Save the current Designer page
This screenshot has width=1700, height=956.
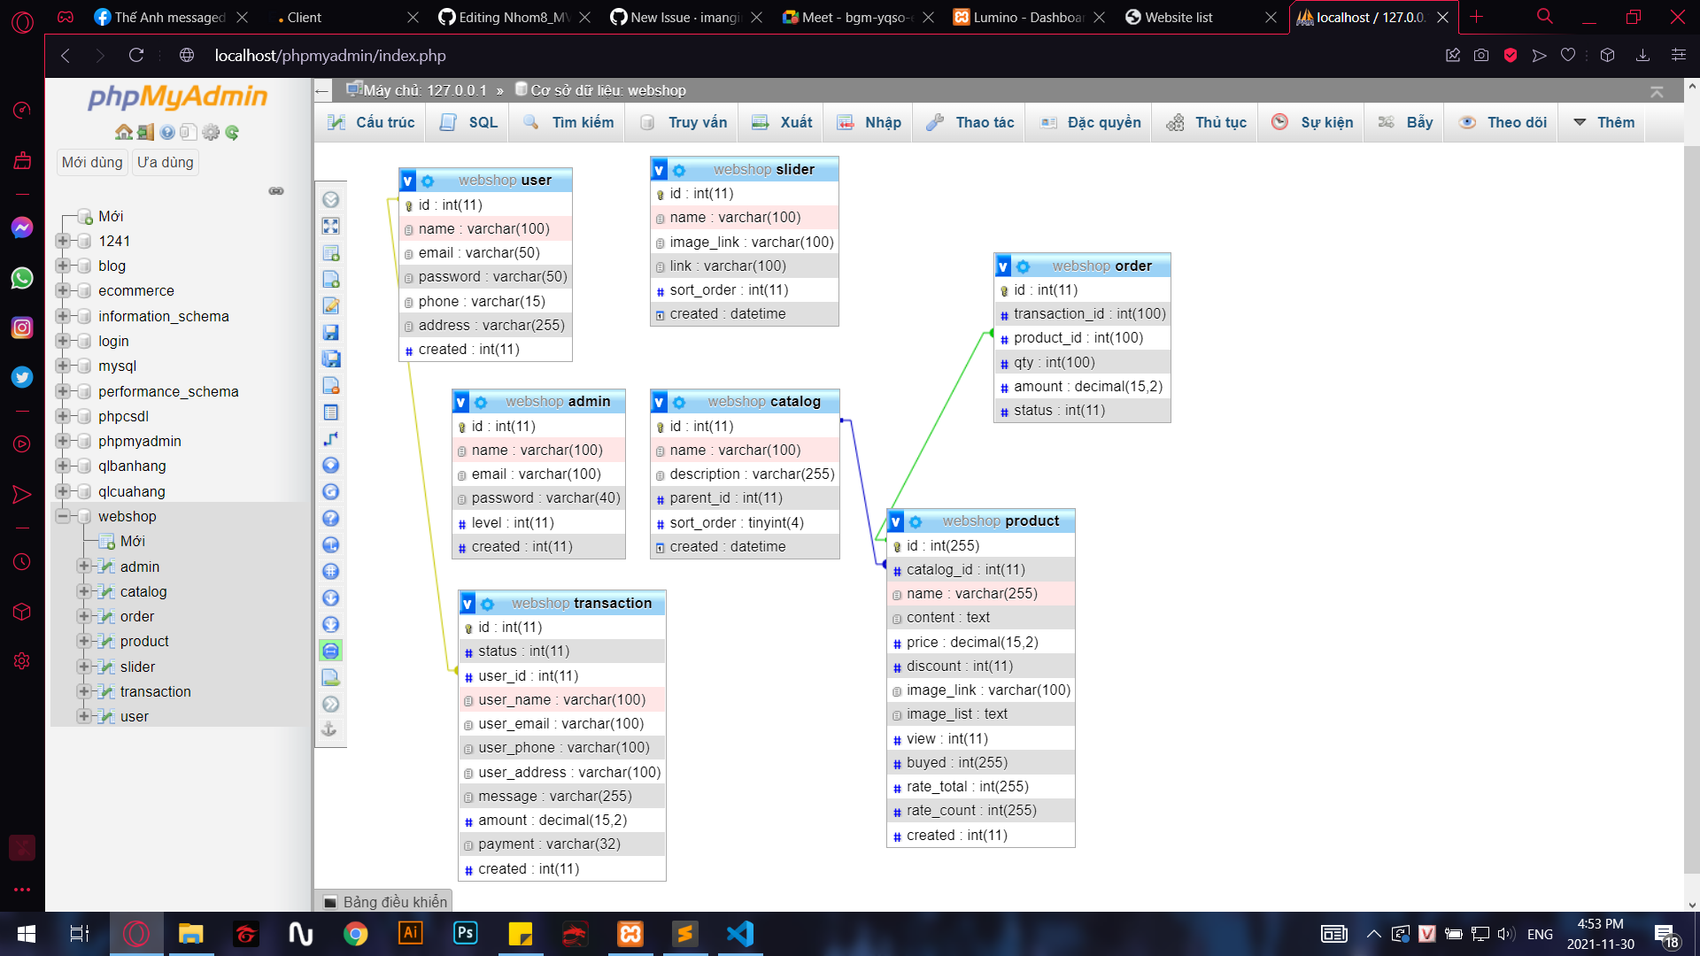(x=331, y=333)
